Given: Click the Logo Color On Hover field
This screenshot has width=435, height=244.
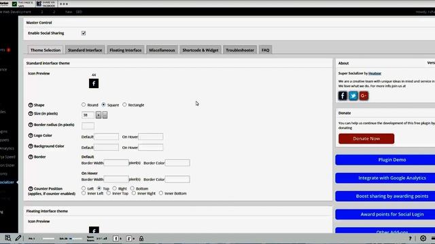Looking at the screenshot, I should (151, 137).
